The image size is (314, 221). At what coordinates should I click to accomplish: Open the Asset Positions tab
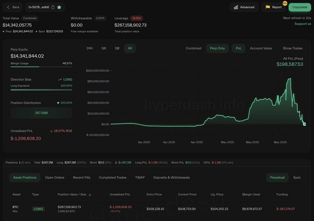click(x=25, y=177)
